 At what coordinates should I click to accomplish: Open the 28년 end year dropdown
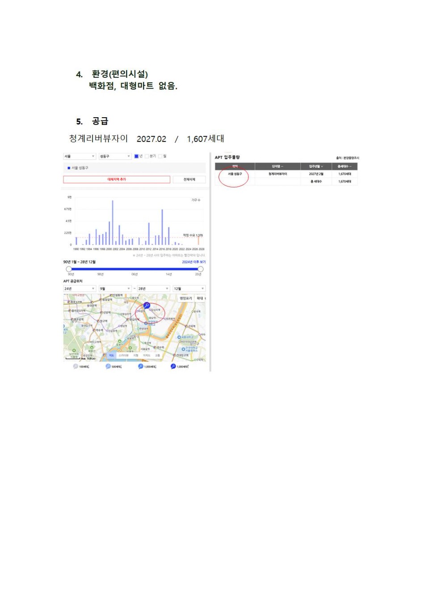tap(153, 289)
